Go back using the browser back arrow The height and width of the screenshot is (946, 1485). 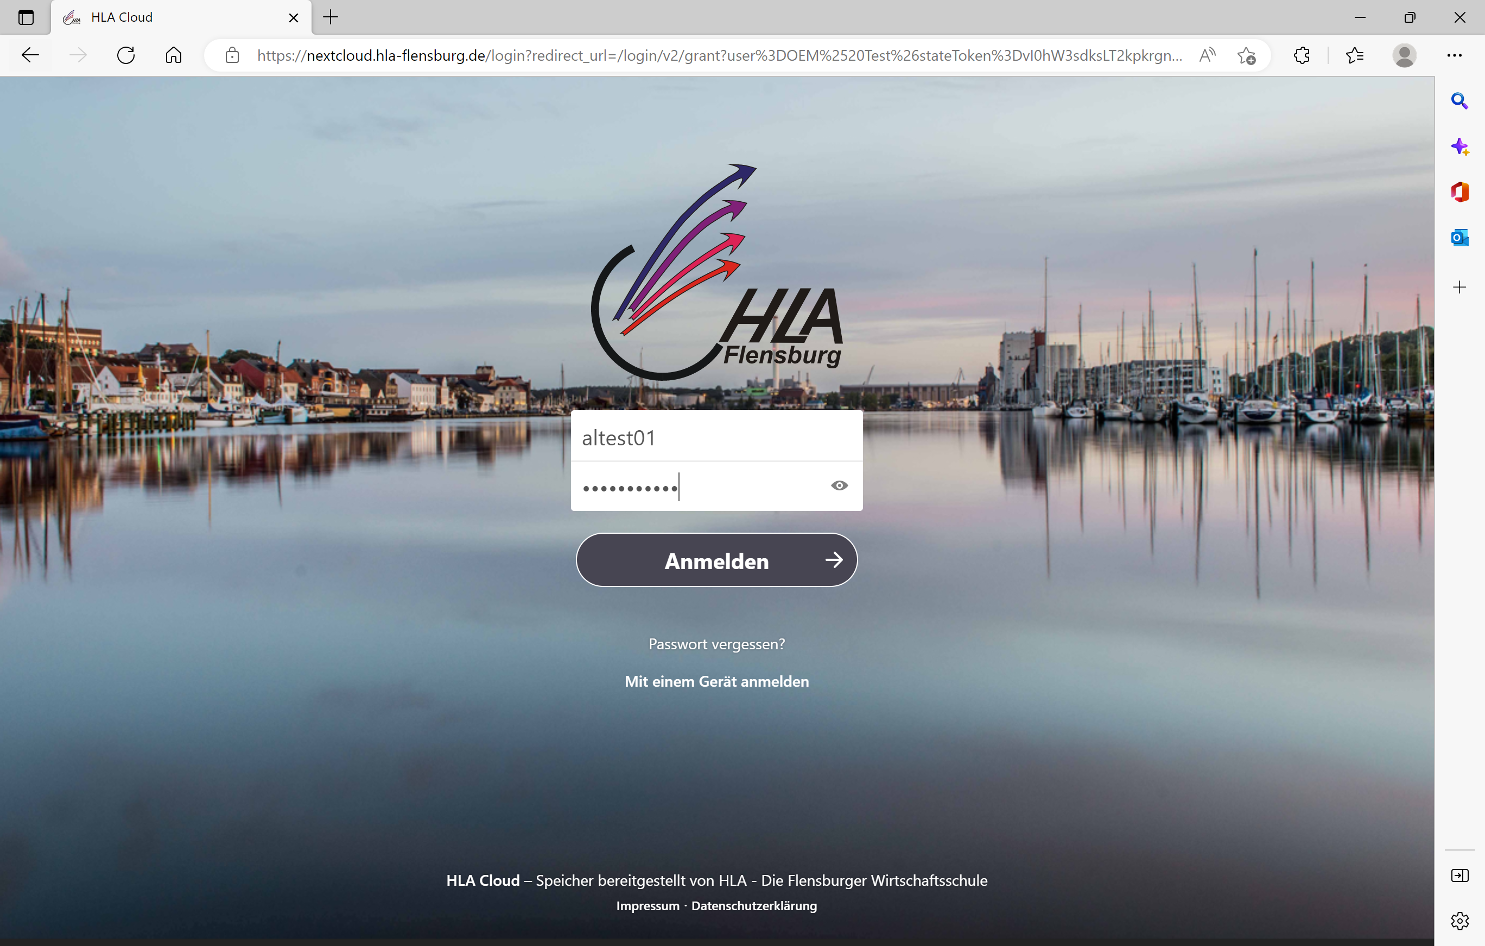[30, 55]
